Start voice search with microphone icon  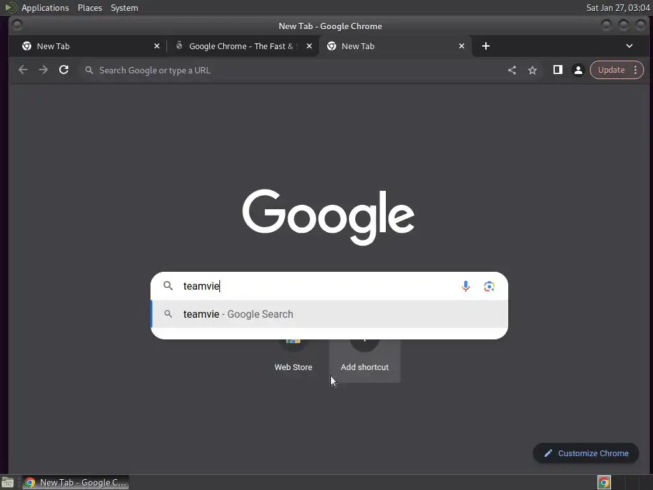tap(466, 286)
